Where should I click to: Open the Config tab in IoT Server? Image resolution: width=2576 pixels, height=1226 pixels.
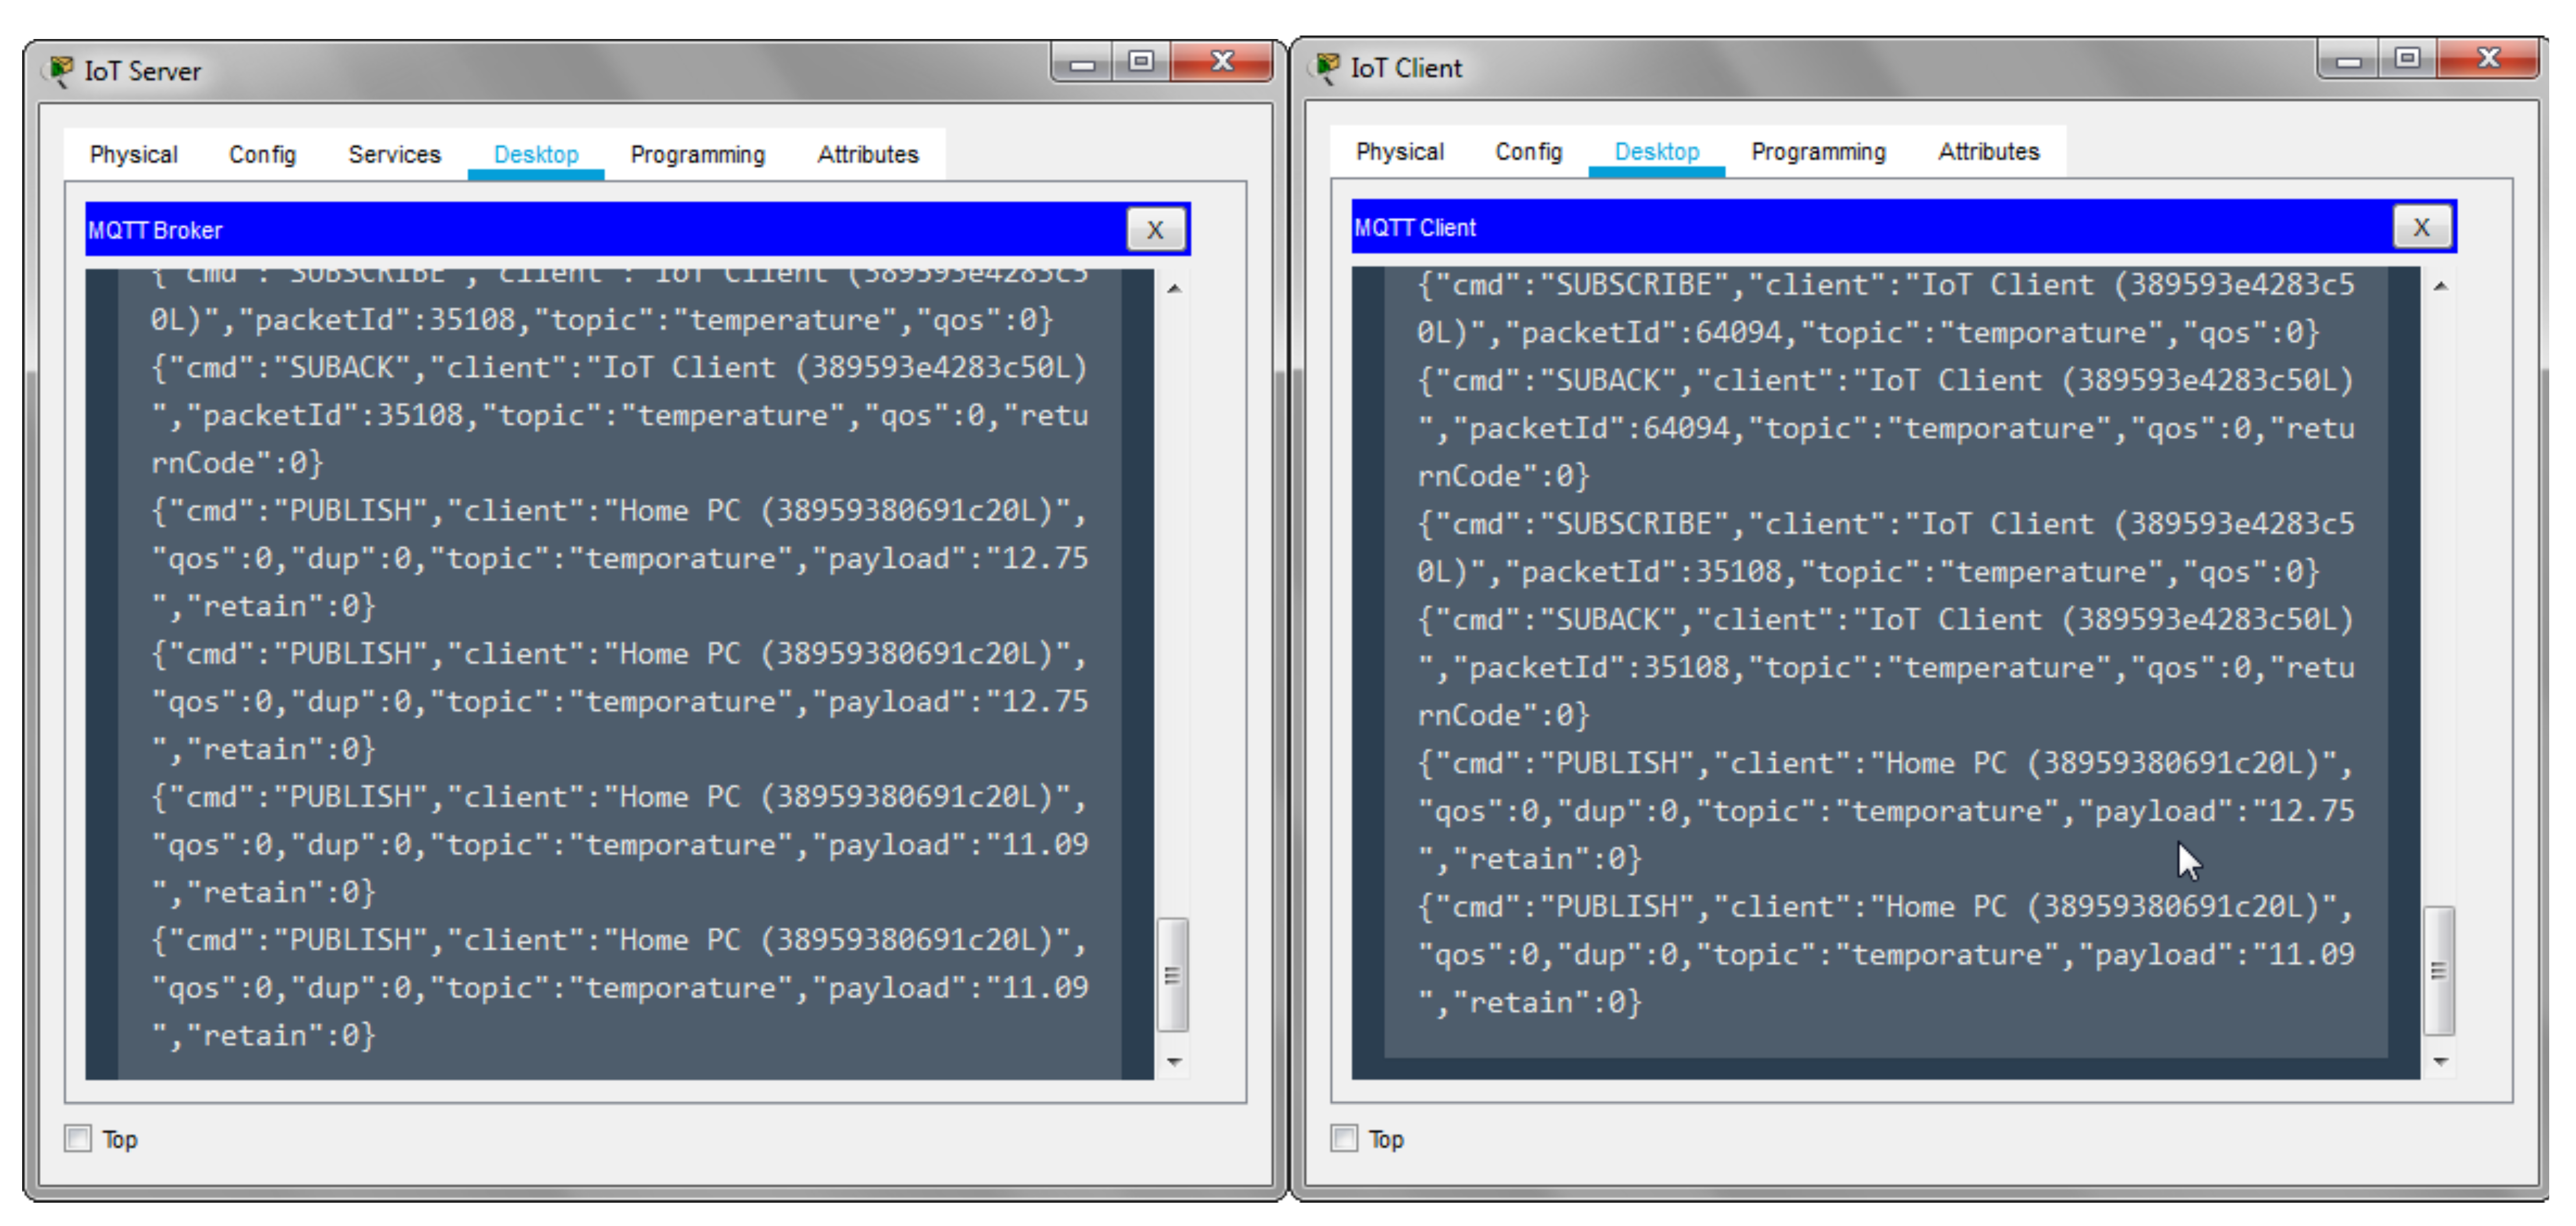[262, 155]
